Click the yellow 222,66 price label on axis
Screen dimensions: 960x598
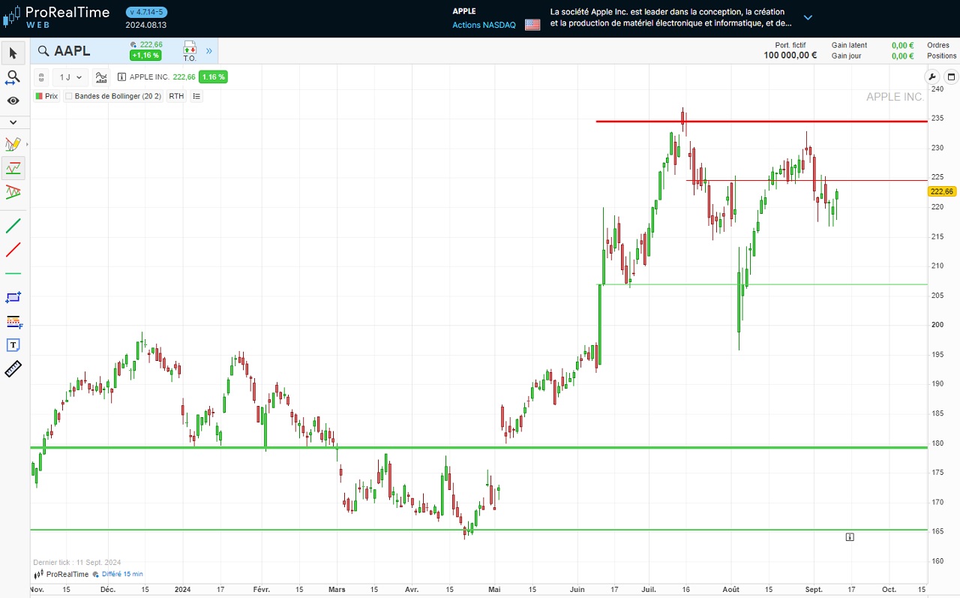coord(942,191)
